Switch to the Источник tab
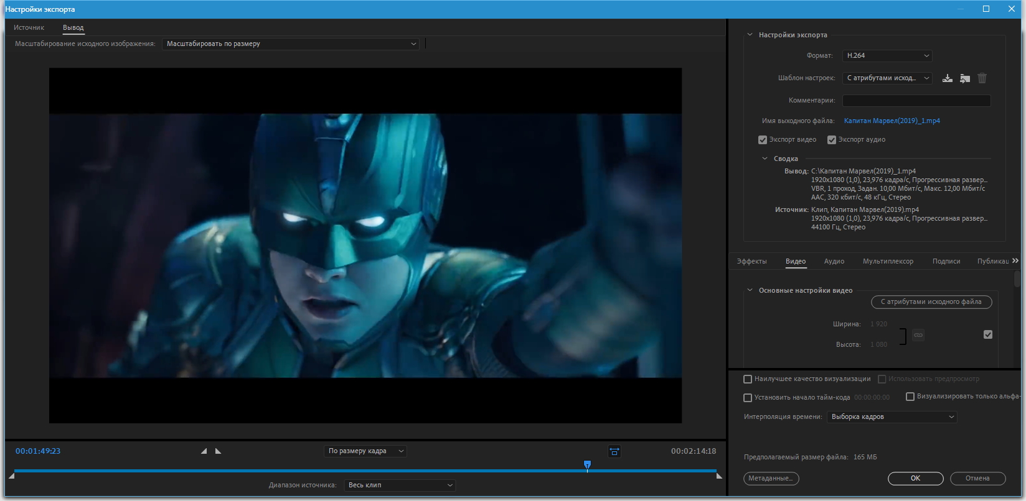The image size is (1026, 501). point(29,27)
